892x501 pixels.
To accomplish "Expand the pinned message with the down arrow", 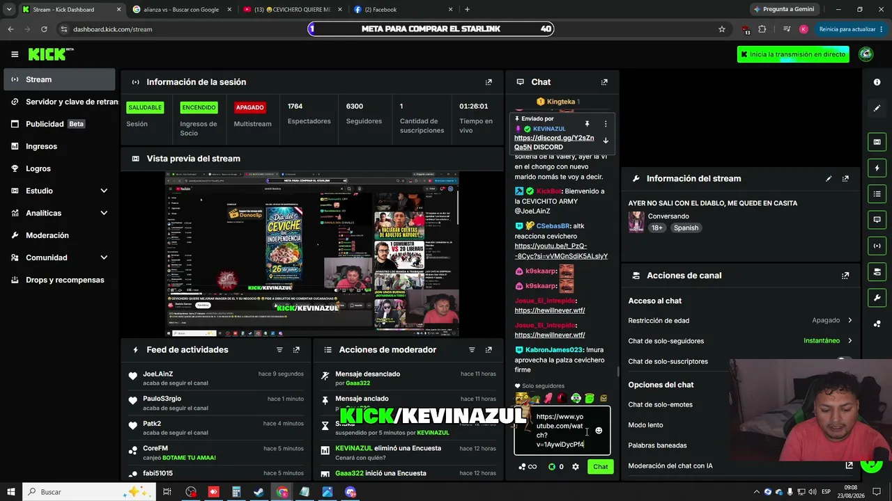I will pos(606,141).
